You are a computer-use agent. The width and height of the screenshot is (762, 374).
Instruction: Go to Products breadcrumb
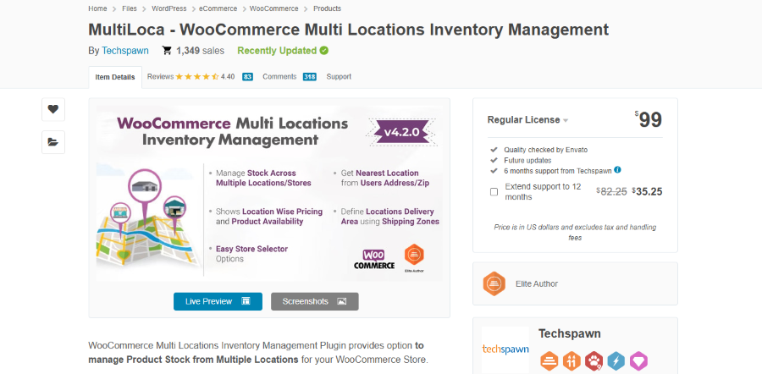coord(327,8)
